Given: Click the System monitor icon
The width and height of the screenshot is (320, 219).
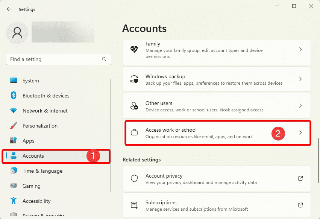Looking at the screenshot, I should 14,81.
